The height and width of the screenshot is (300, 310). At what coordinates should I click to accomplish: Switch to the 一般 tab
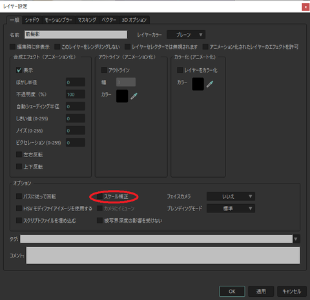[15, 20]
